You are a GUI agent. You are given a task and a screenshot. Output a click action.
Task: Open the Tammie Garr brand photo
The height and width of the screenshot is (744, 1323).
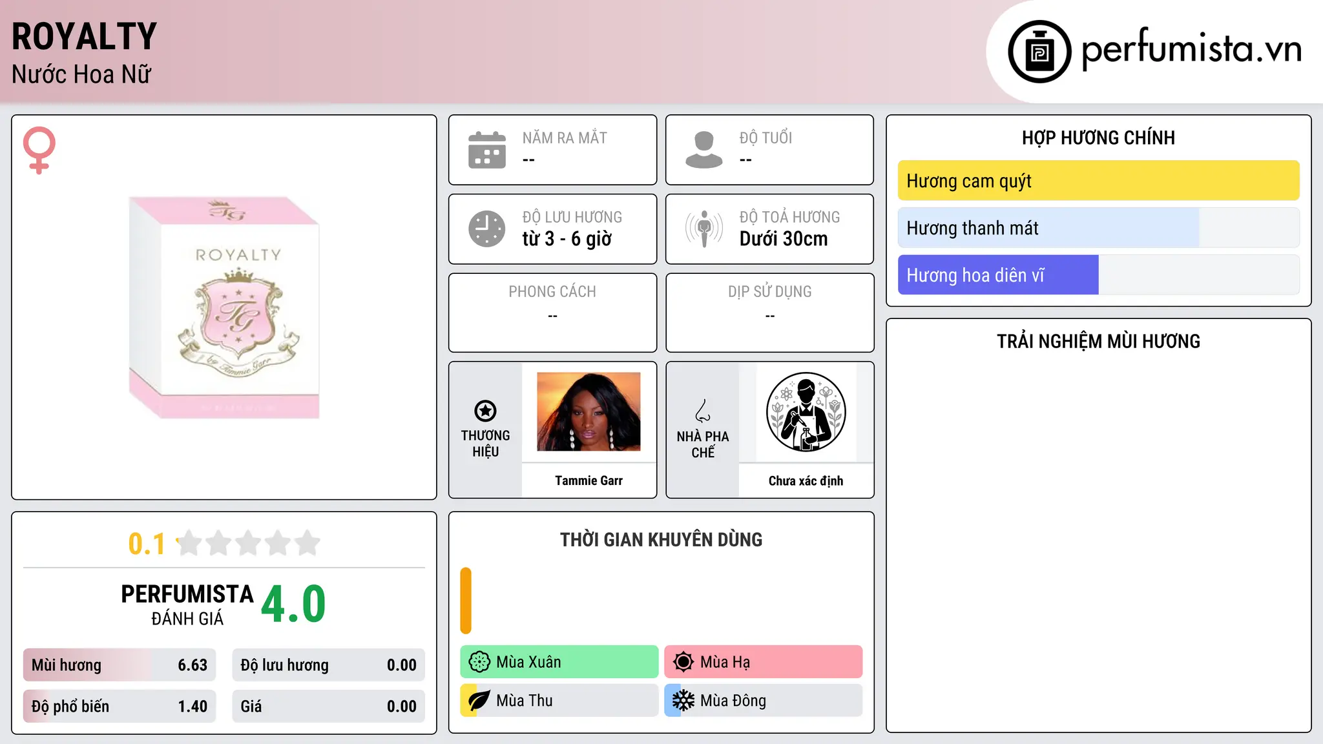589,411
